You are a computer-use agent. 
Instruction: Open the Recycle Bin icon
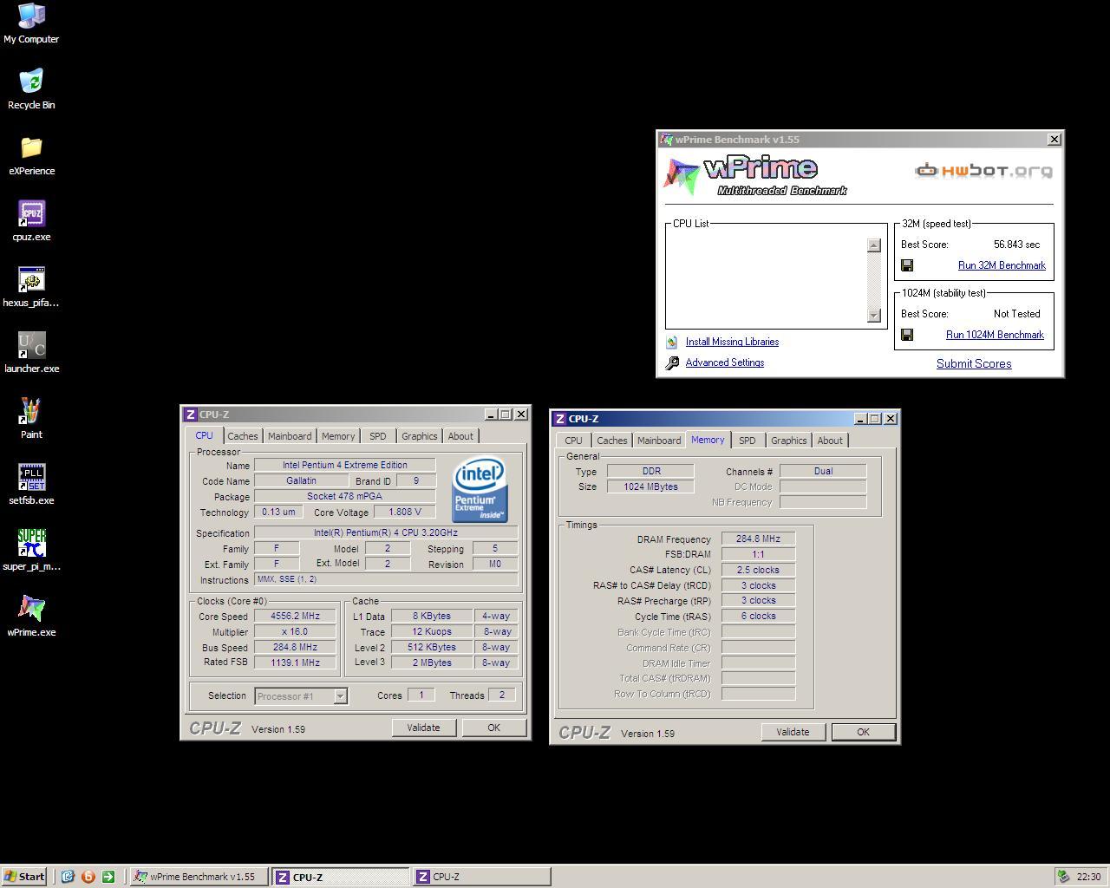31,89
